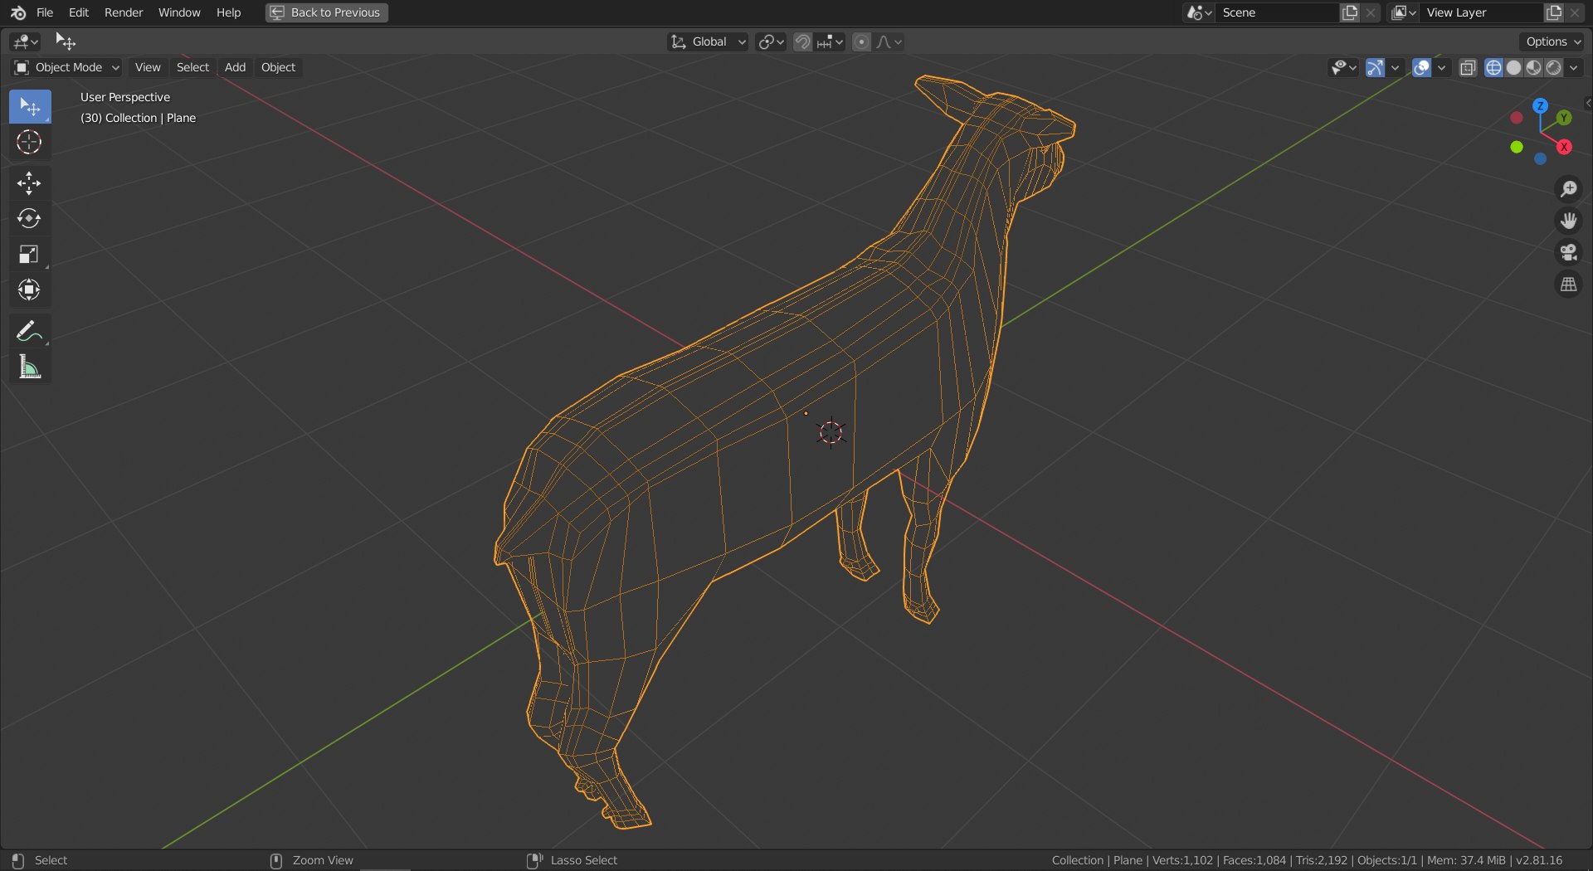Select the Measure ruler tool
The width and height of the screenshot is (1593, 871).
point(30,367)
